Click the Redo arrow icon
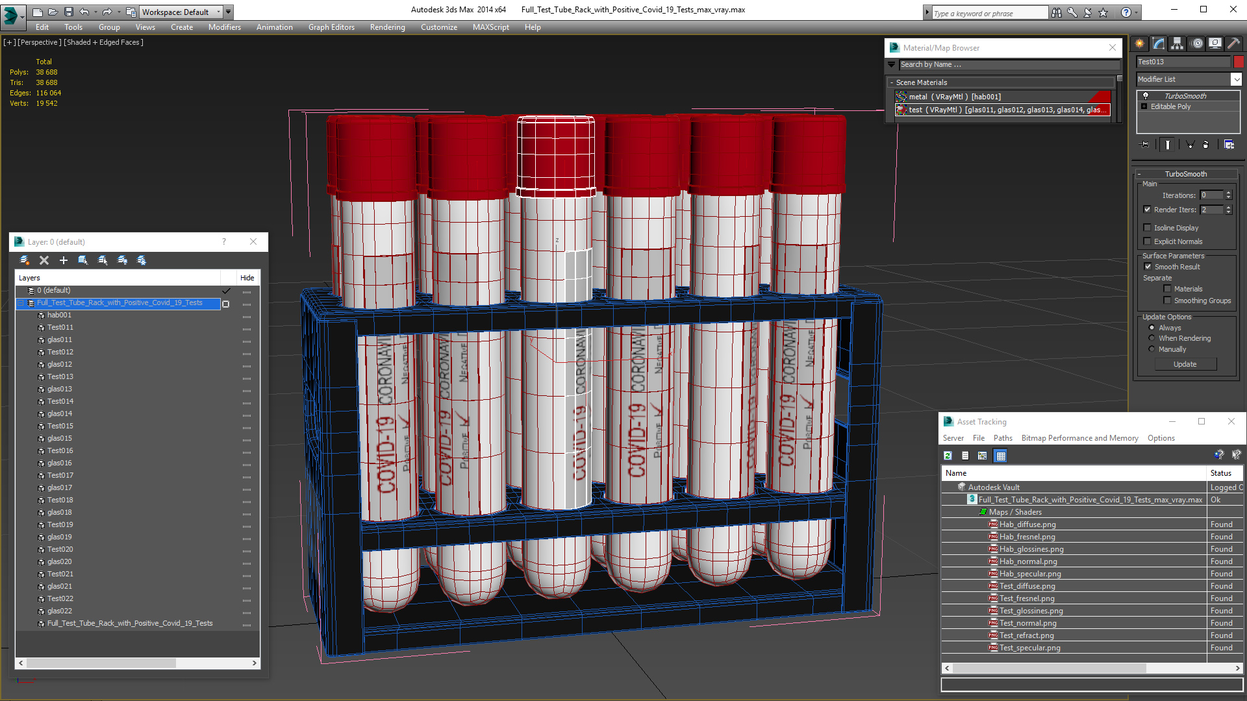This screenshot has height=701, width=1247. 107,12
